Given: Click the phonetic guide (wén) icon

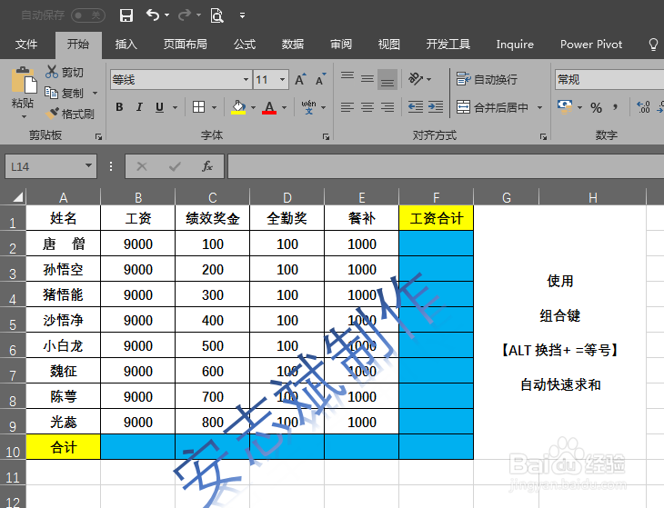Looking at the screenshot, I should click(308, 107).
